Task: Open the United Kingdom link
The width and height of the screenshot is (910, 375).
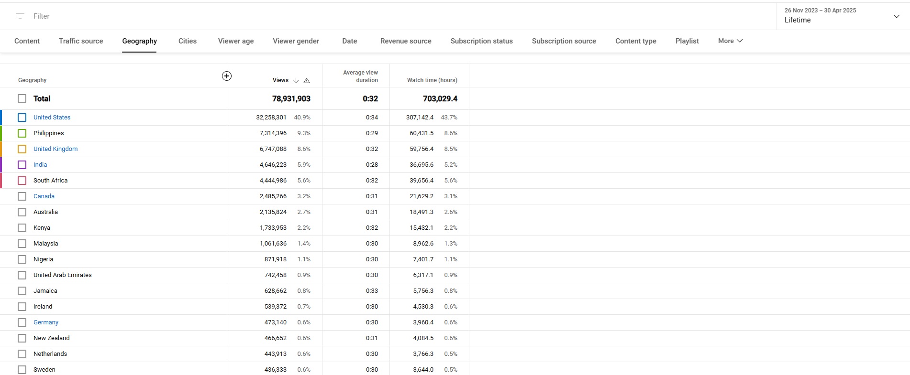Action: click(55, 149)
